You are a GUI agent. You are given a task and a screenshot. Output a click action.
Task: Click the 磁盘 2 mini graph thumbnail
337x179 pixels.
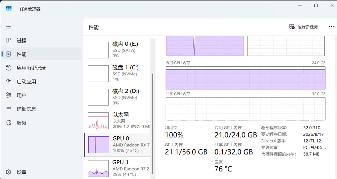point(98,97)
